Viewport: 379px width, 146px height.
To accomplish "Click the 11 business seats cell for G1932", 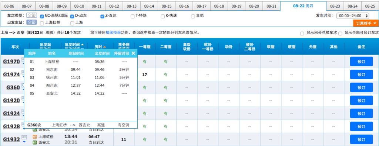I will [124, 139].
